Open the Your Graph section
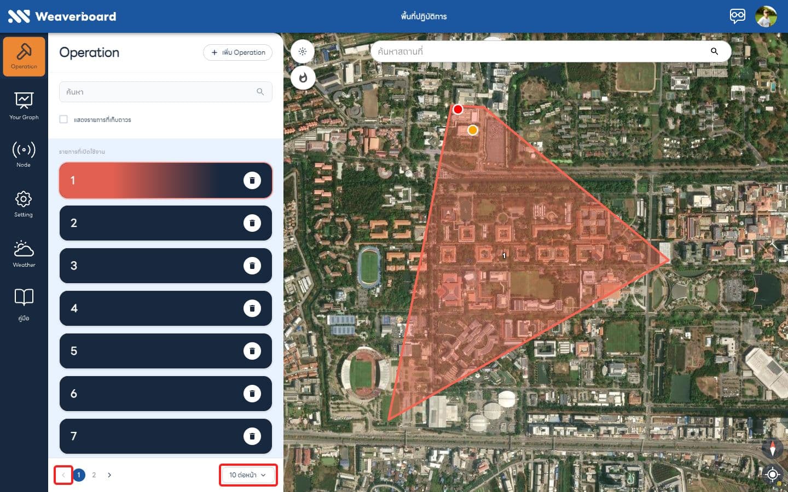This screenshot has height=492, width=788. (24, 106)
